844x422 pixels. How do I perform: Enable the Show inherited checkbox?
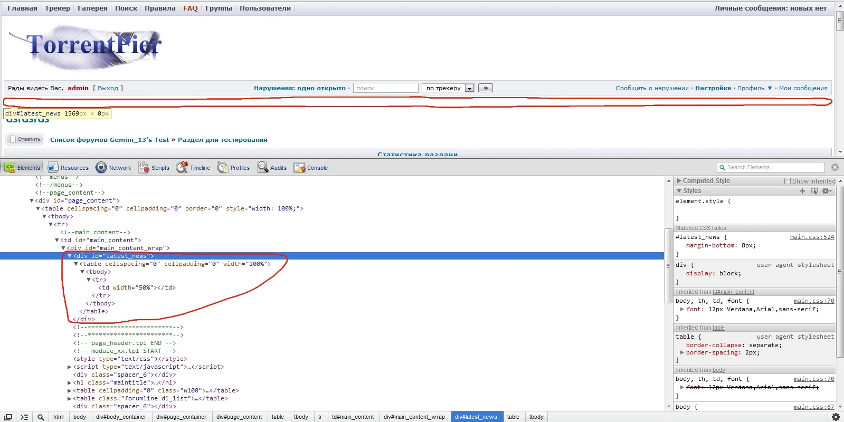(x=788, y=181)
